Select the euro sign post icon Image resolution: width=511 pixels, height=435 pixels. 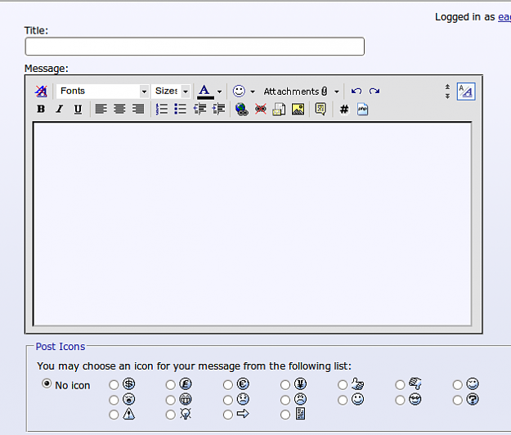(x=228, y=385)
